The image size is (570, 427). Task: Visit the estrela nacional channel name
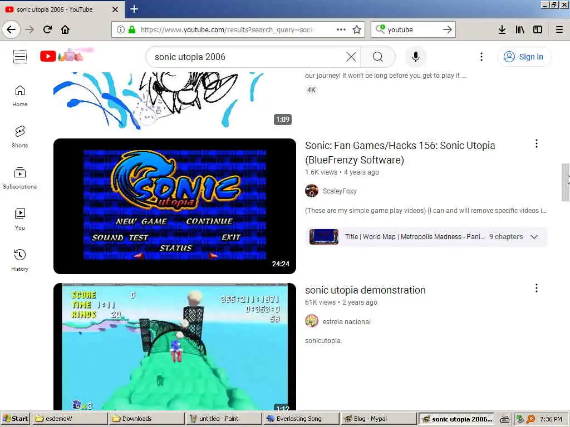click(346, 322)
